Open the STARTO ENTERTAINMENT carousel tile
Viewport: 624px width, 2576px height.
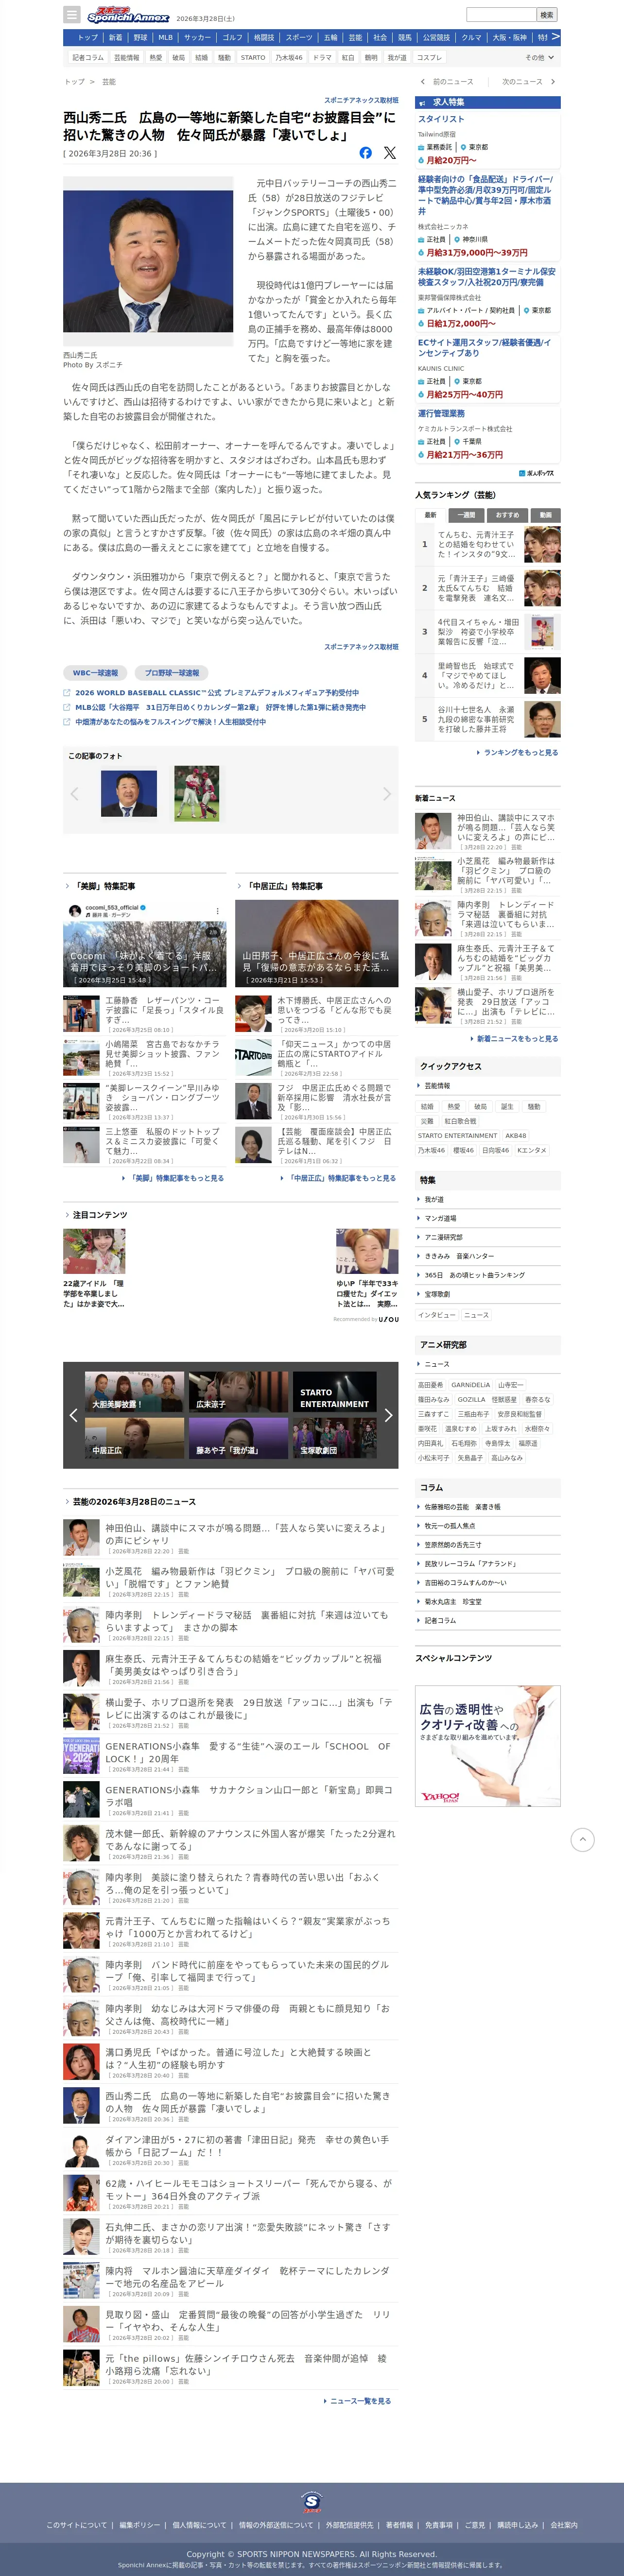tap(335, 1392)
